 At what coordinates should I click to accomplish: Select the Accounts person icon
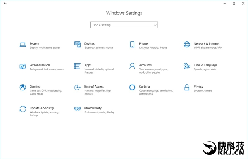point(132,66)
